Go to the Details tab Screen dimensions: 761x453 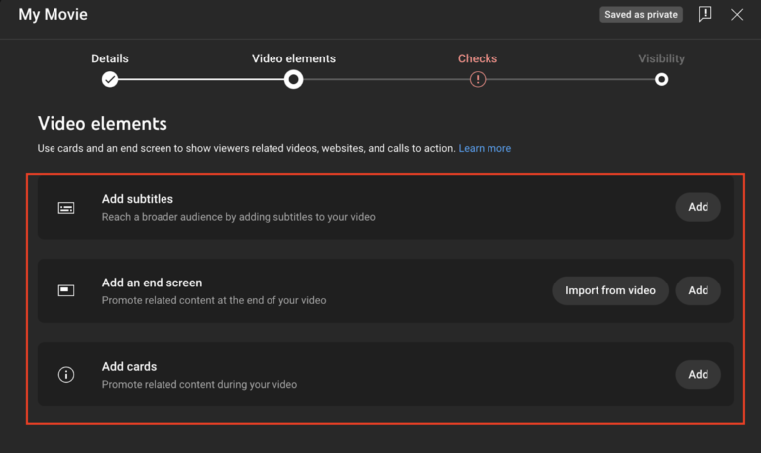tap(110, 58)
